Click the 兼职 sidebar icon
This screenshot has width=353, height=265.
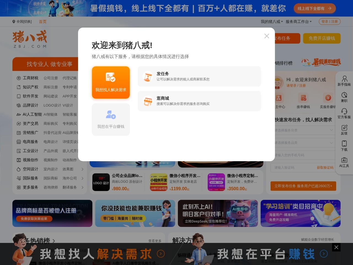click(344, 95)
